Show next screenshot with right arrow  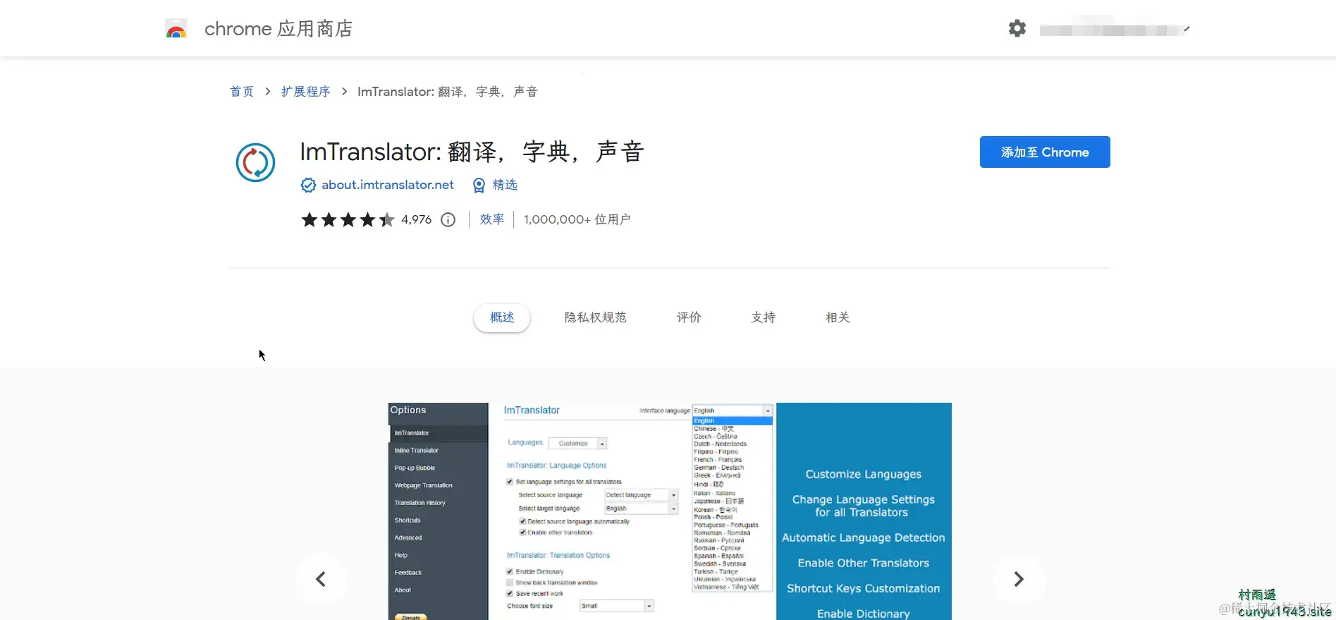1019,579
